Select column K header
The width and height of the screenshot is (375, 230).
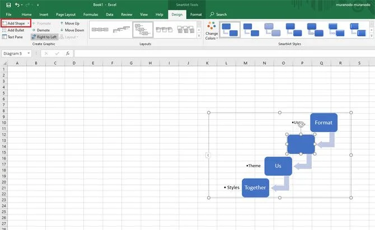tap(207, 63)
